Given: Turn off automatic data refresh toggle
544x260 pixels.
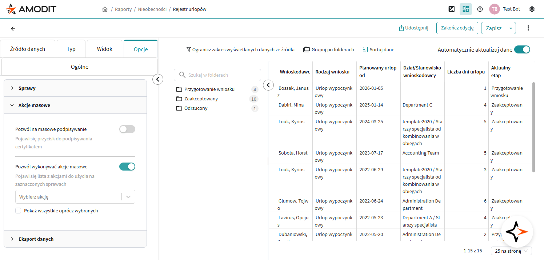Looking at the screenshot, I should (x=522, y=50).
